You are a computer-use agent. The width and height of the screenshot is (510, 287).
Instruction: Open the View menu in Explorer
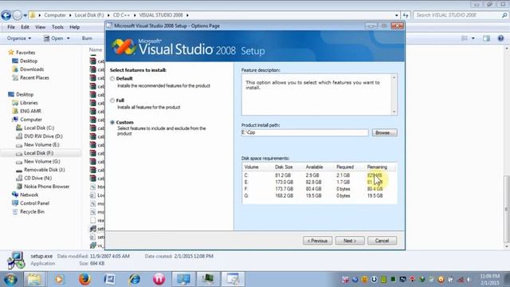coord(41,27)
